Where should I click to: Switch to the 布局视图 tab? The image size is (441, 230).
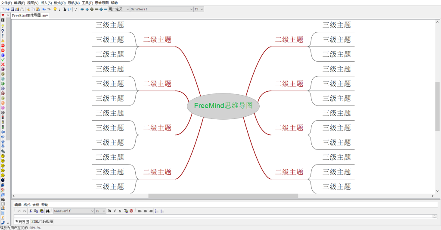22,221
